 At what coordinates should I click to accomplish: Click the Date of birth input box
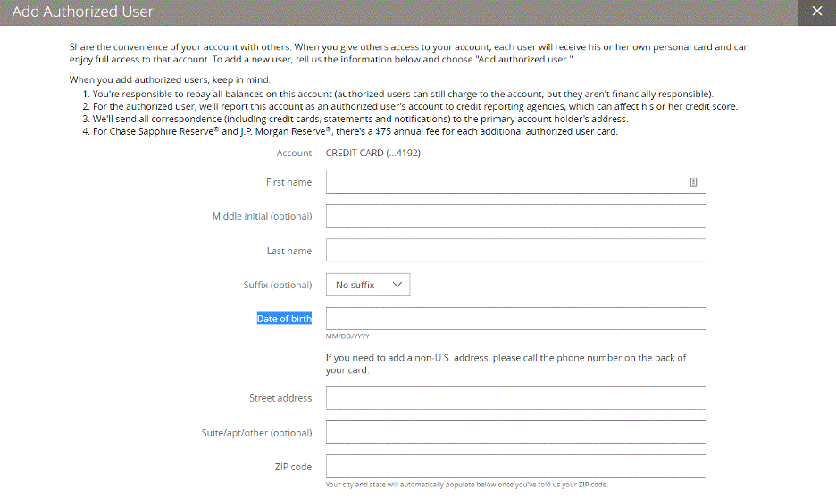(515, 319)
